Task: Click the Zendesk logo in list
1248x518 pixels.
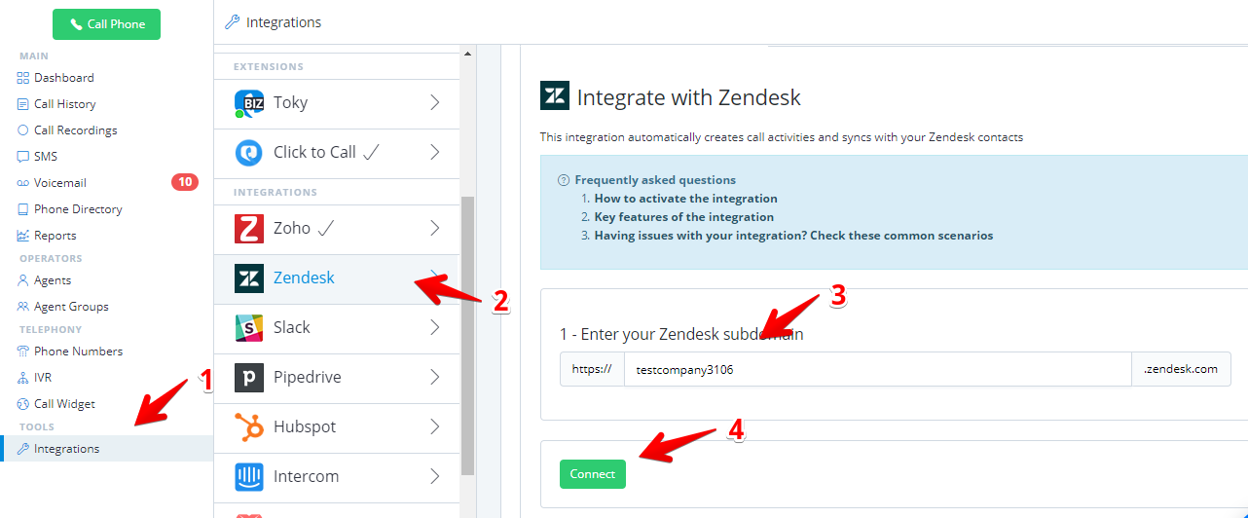Action: (249, 278)
